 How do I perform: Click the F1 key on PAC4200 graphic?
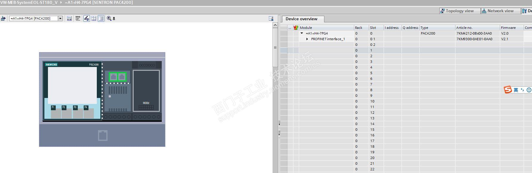[x=53, y=107]
